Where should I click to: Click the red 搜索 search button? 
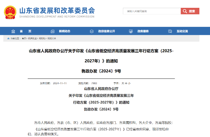coord(190,11)
